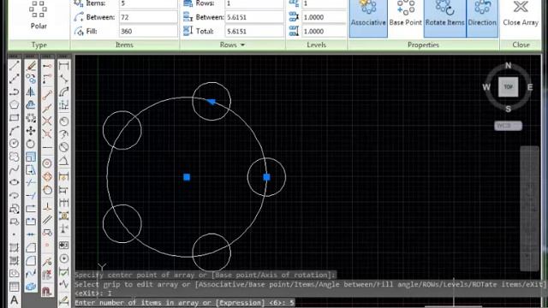This screenshot has width=548, height=308.
Task: Select the Revision Cloud tool
Action: [14, 157]
